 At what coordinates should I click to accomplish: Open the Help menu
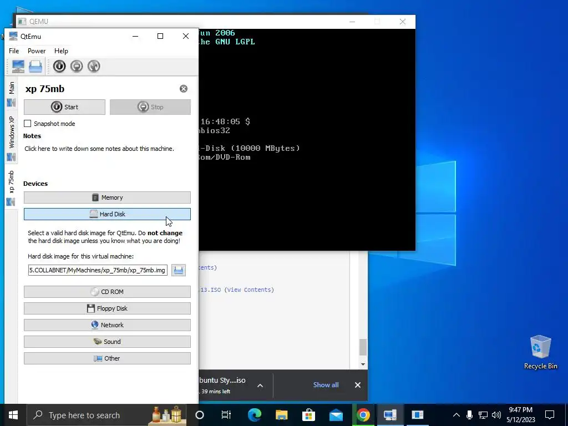coord(61,51)
